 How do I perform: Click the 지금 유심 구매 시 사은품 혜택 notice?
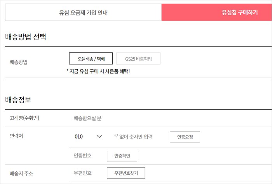98,71
